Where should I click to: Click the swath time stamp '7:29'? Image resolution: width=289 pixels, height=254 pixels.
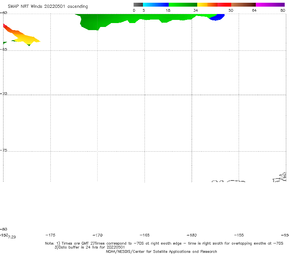coord(12,237)
